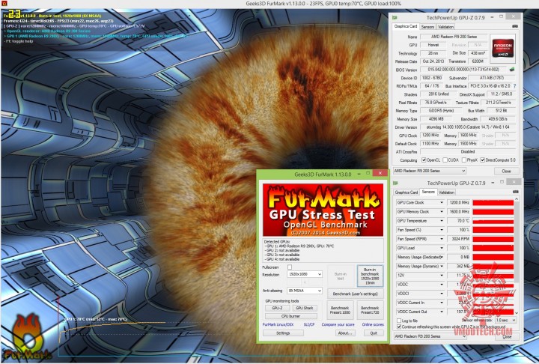Switch to Validation tab in lower GPU-Z window
The height and width of the screenshot is (364, 539).
pyautogui.click(x=446, y=192)
